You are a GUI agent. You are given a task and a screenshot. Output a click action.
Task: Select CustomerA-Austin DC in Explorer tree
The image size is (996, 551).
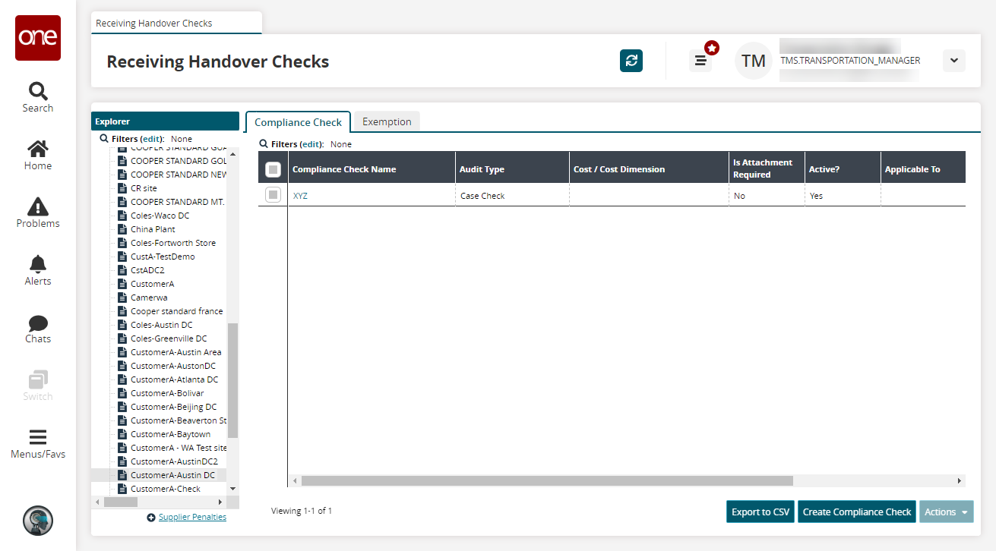tap(172, 475)
